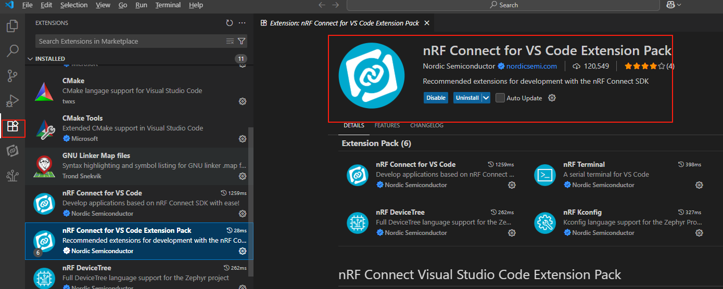Select nRF Connect for VS Code list row
This screenshot has height=289, width=723.
139,204
